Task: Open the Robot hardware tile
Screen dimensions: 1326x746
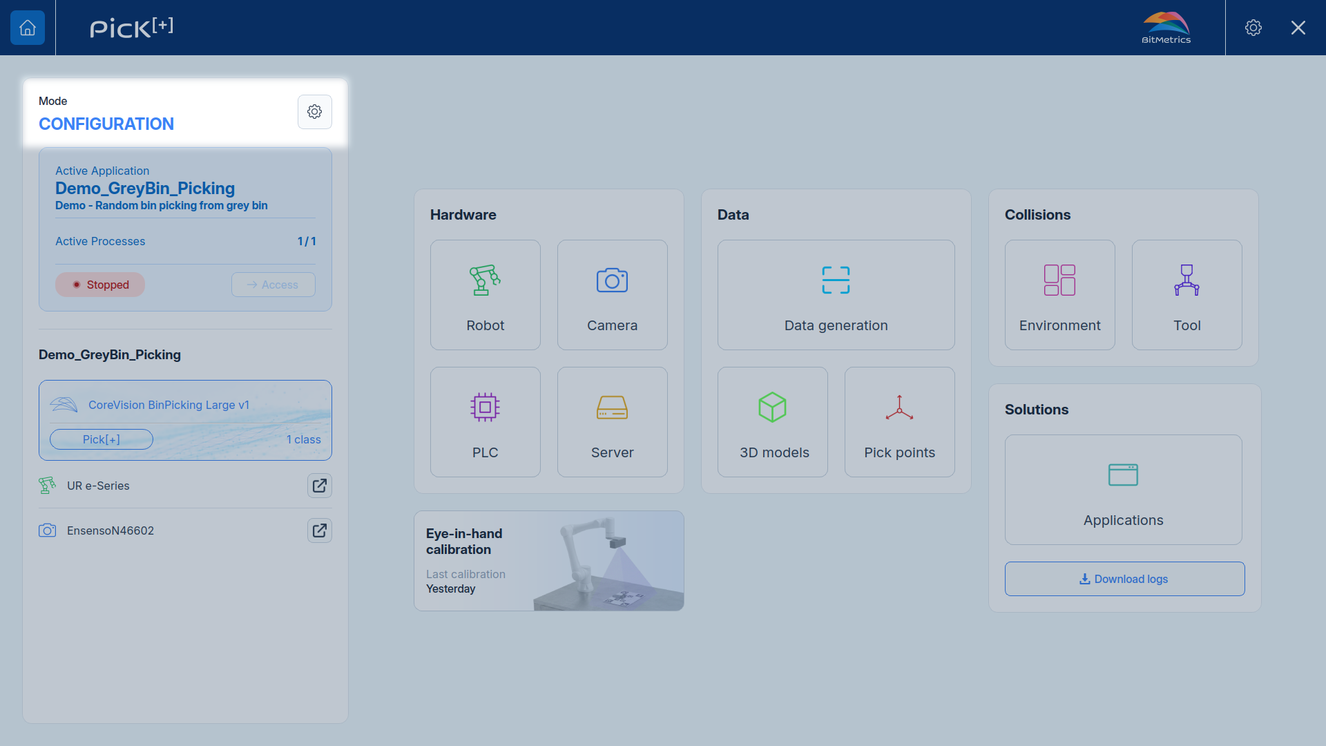Action: [486, 295]
